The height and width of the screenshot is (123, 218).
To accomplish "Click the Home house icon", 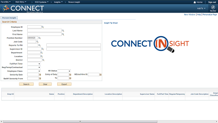I will click(x=194, y=2).
